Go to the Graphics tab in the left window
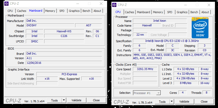Image resolution: width=218 pixels, height=108 pixels. pyautogui.click(x=74, y=11)
